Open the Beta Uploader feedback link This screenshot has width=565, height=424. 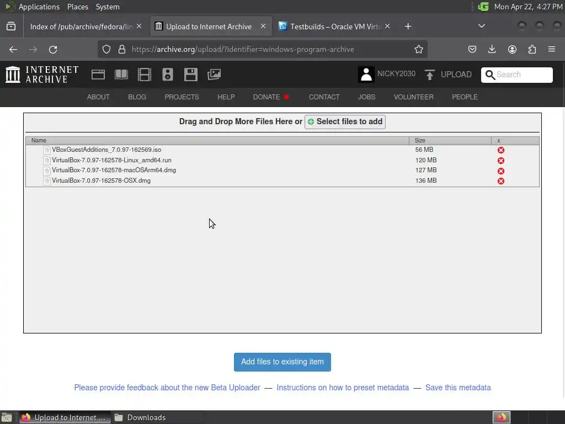tap(167, 388)
